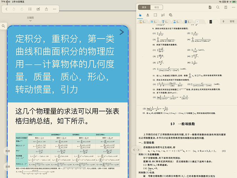Tap the line 则称(1)为交错级数
The height and width of the screenshot is (178, 237).
click(149, 155)
